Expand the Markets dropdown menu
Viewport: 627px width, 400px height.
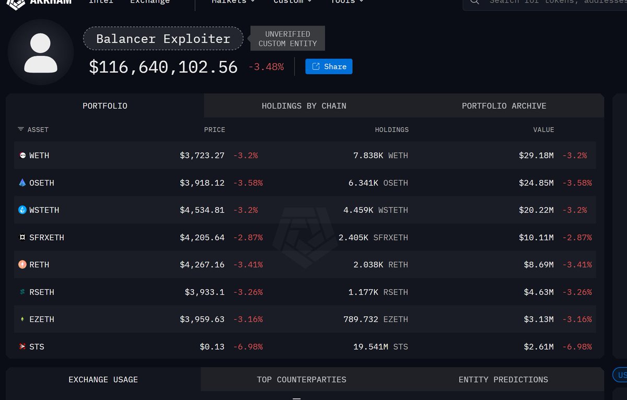pos(233,2)
